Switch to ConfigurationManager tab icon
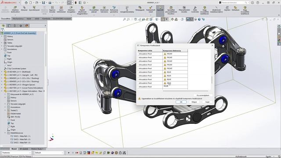This screenshot has width=281, height=158. [x=15, y=26]
